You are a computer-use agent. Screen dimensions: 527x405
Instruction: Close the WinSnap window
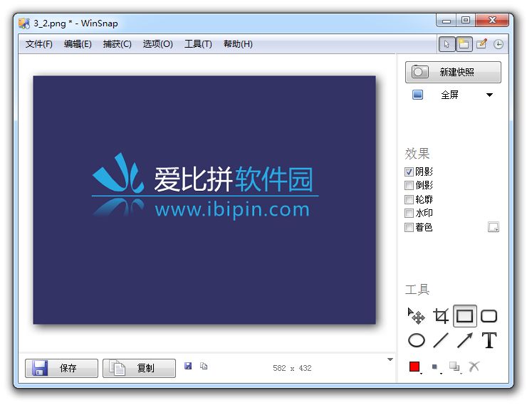(492, 20)
